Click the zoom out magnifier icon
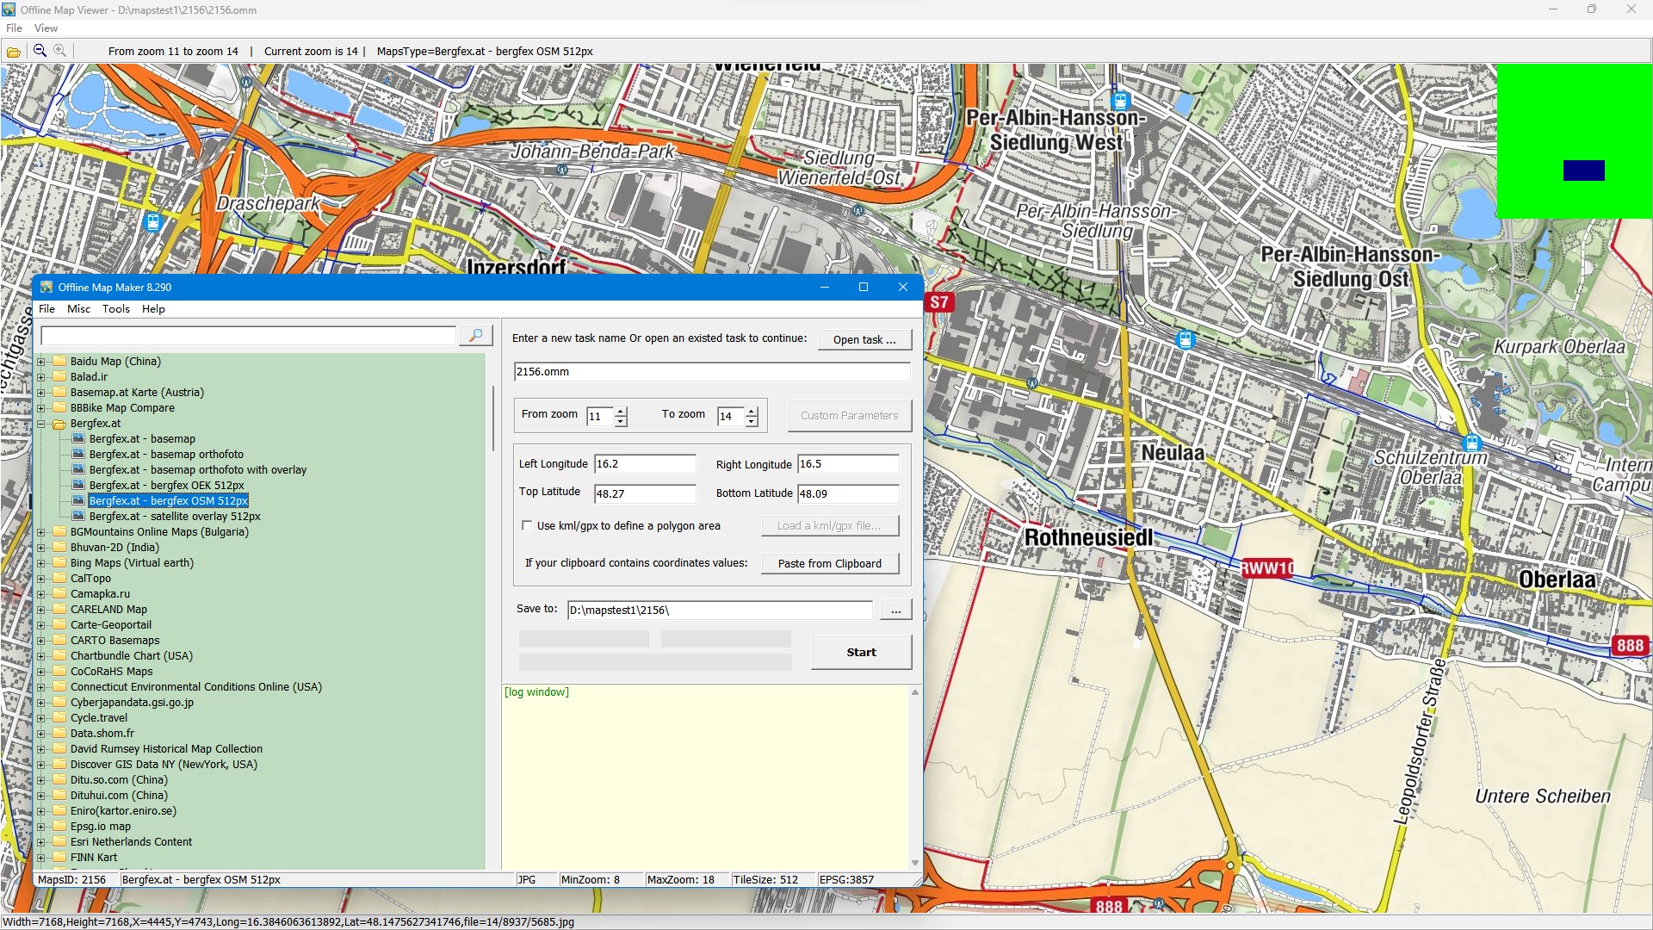The height and width of the screenshot is (930, 1653). click(x=40, y=51)
